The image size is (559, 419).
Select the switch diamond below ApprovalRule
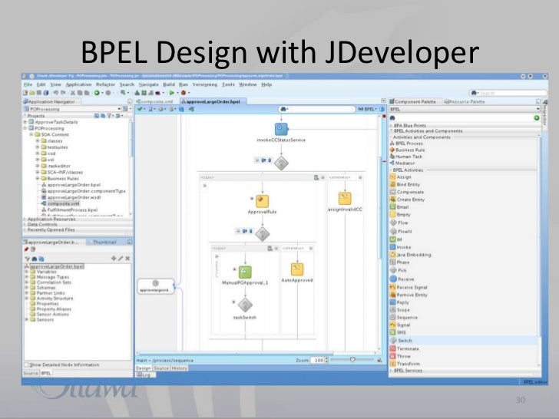tap(263, 234)
